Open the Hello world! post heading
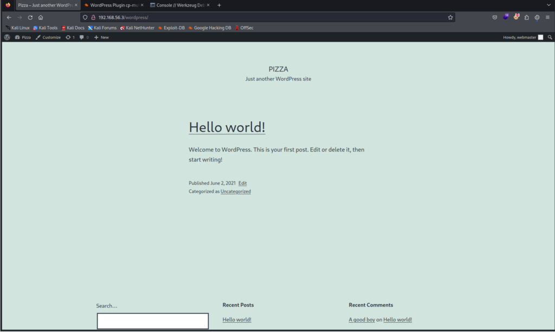555x332 pixels. (x=227, y=127)
